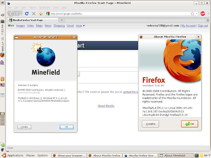211x158 pixels.
Task: Go back with the browser Back arrow
Action: coord(11,14)
